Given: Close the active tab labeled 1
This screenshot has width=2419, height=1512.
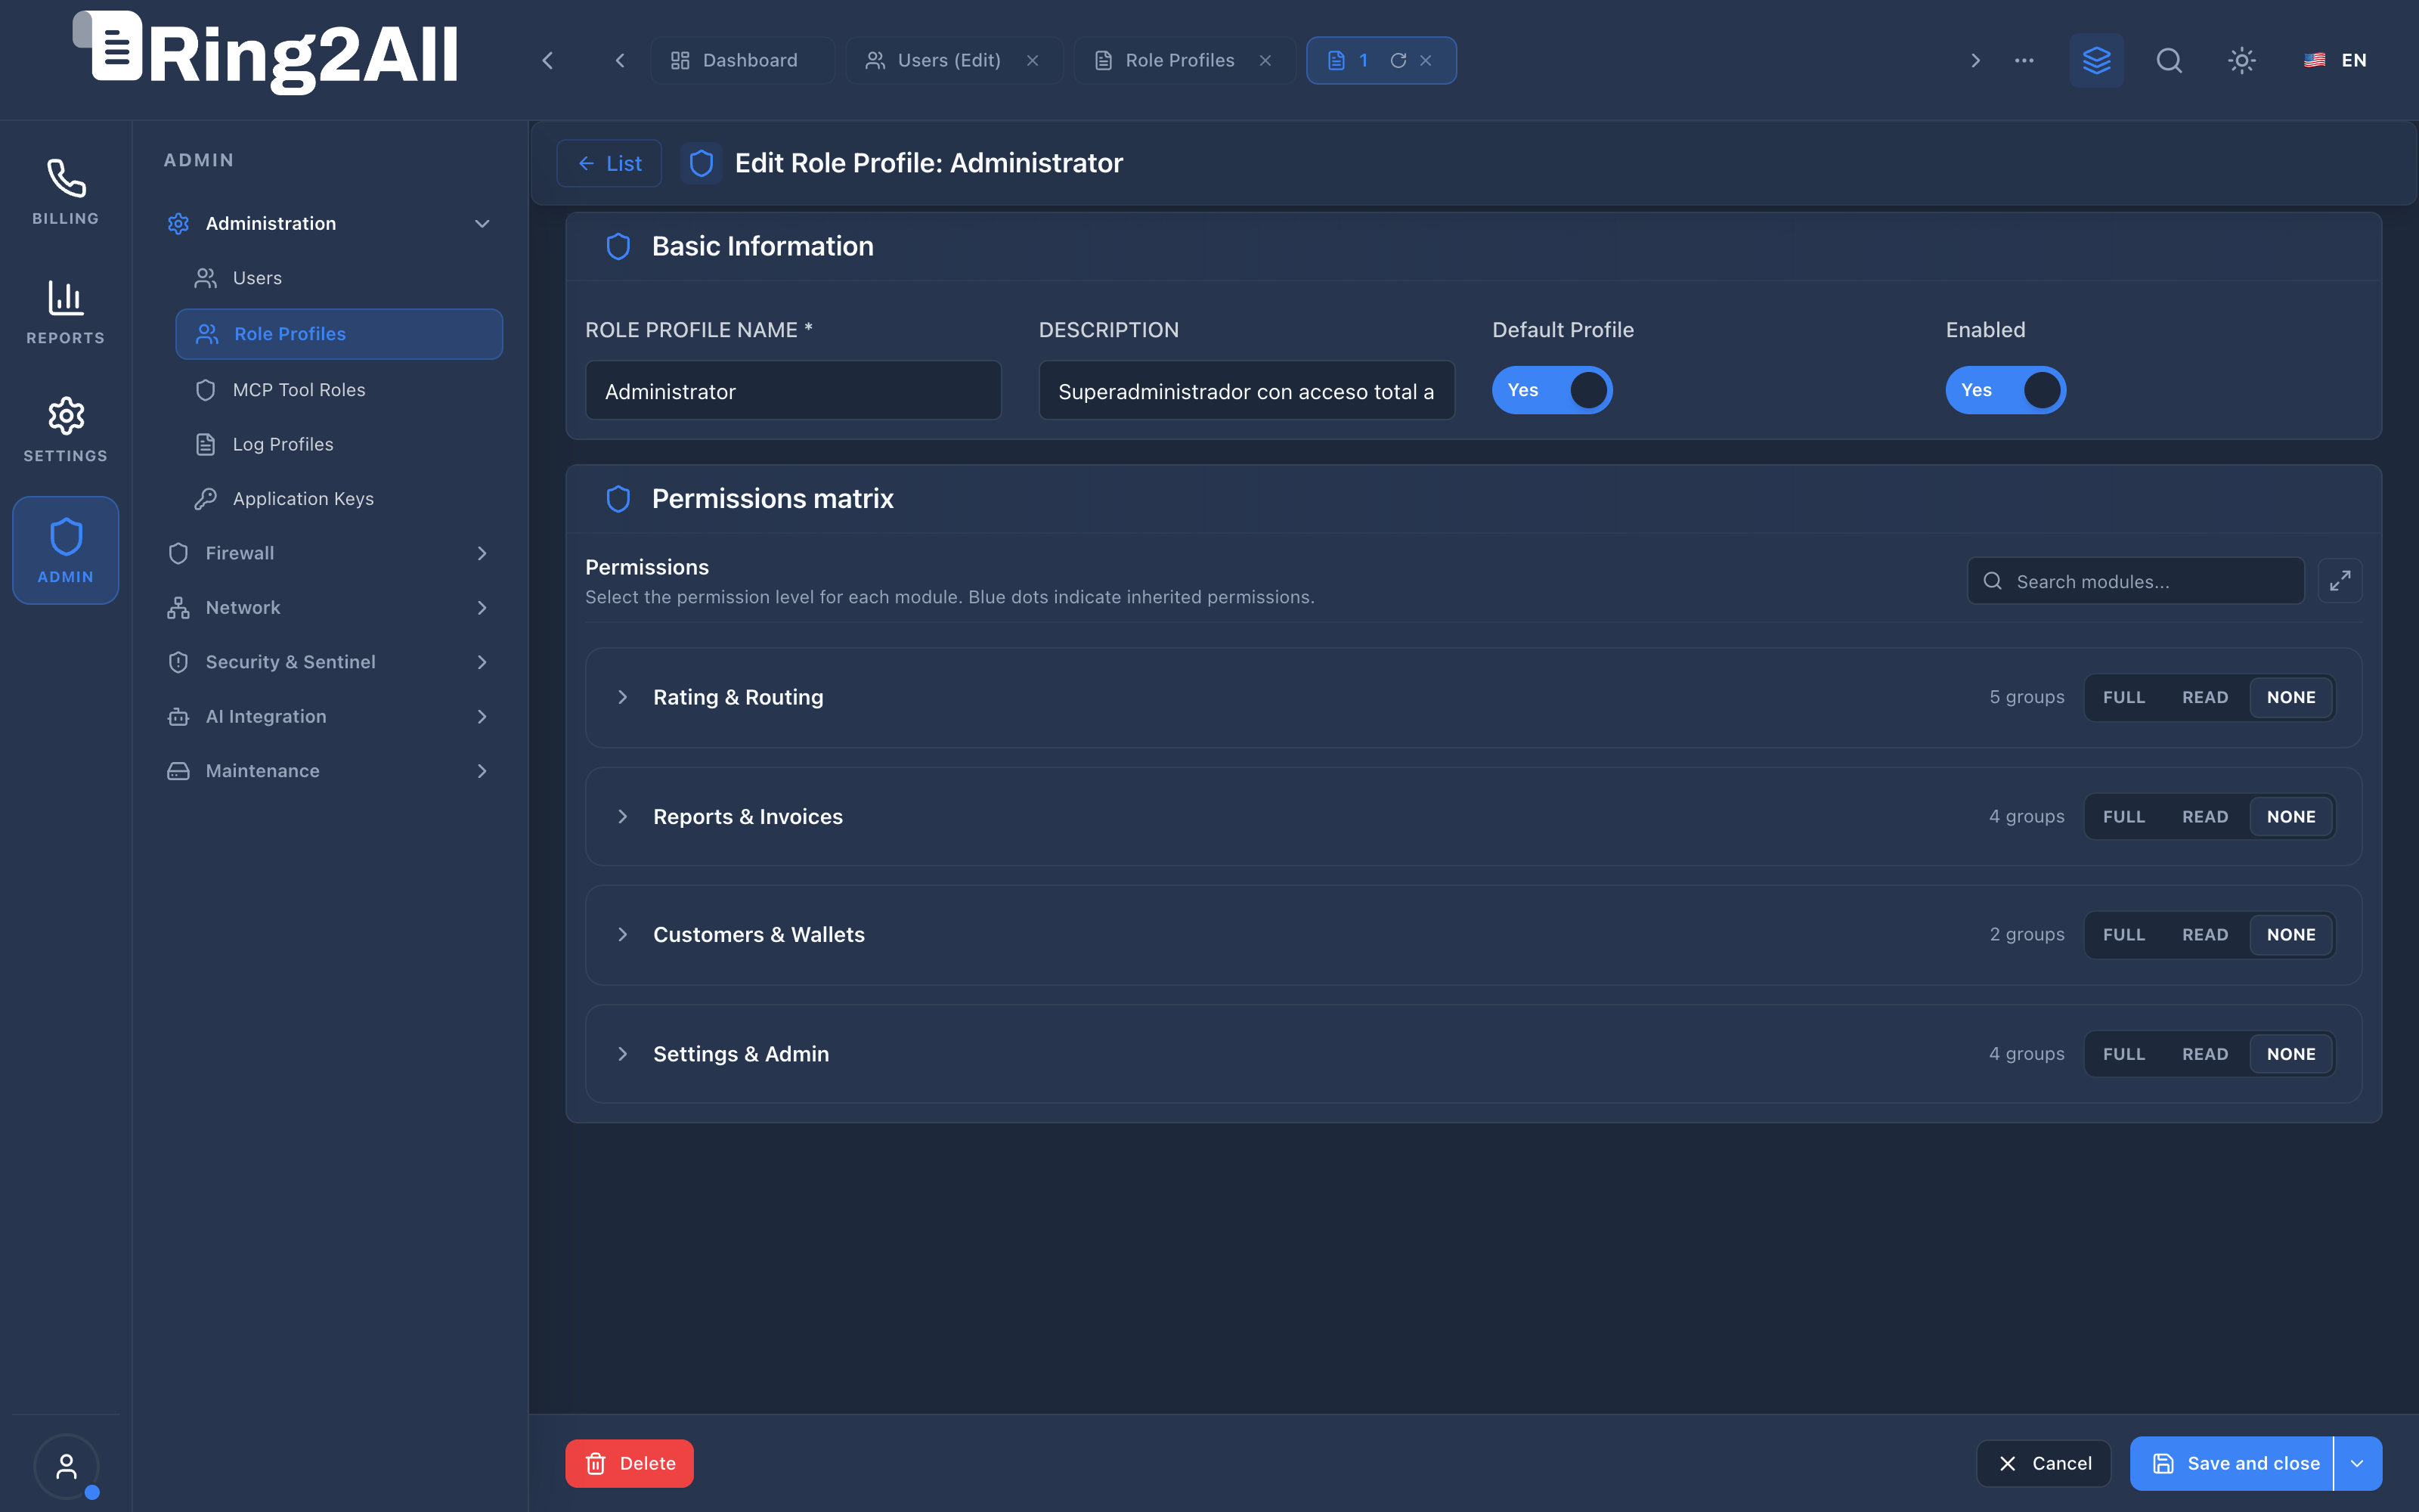Looking at the screenshot, I should point(1426,60).
